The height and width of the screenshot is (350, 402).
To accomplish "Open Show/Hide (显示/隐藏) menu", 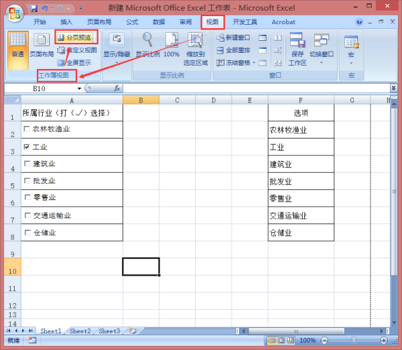I will (x=117, y=48).
